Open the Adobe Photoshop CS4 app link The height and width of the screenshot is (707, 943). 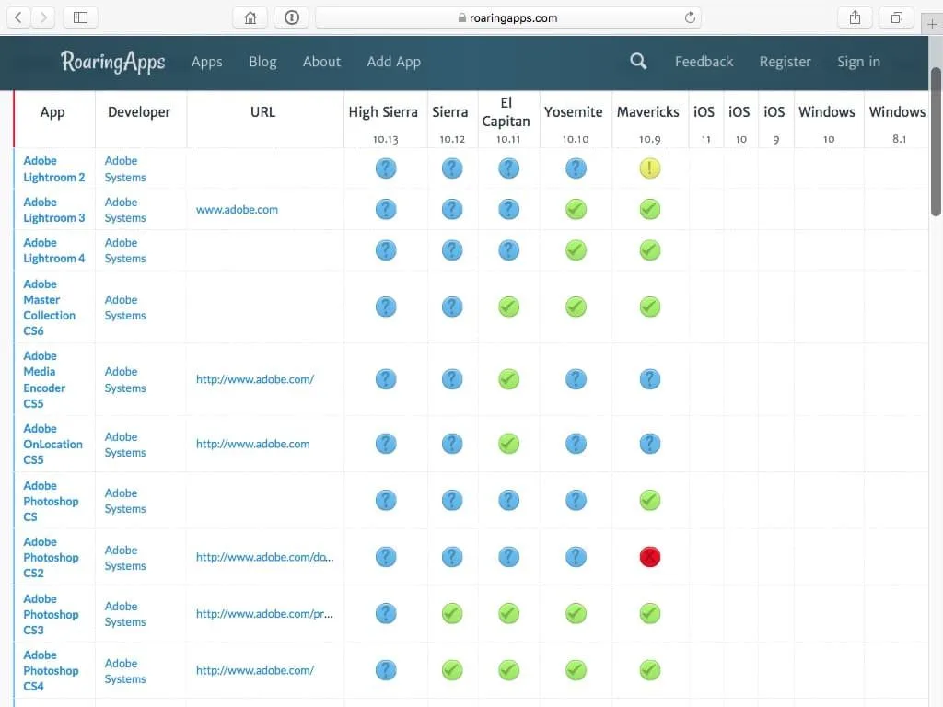51,670
